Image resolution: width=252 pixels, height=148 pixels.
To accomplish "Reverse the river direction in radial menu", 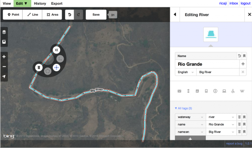I will pyautogui.click(x=56, y=50).
